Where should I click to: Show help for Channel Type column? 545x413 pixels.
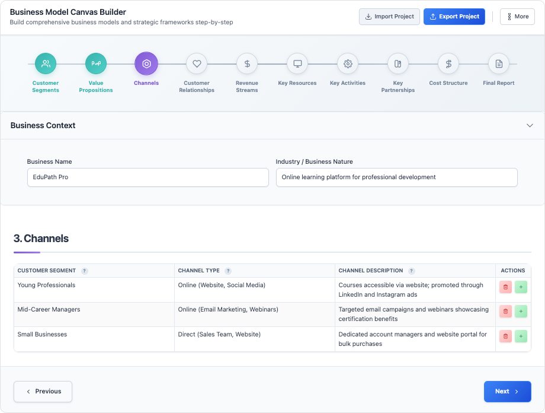click(228, 271)
